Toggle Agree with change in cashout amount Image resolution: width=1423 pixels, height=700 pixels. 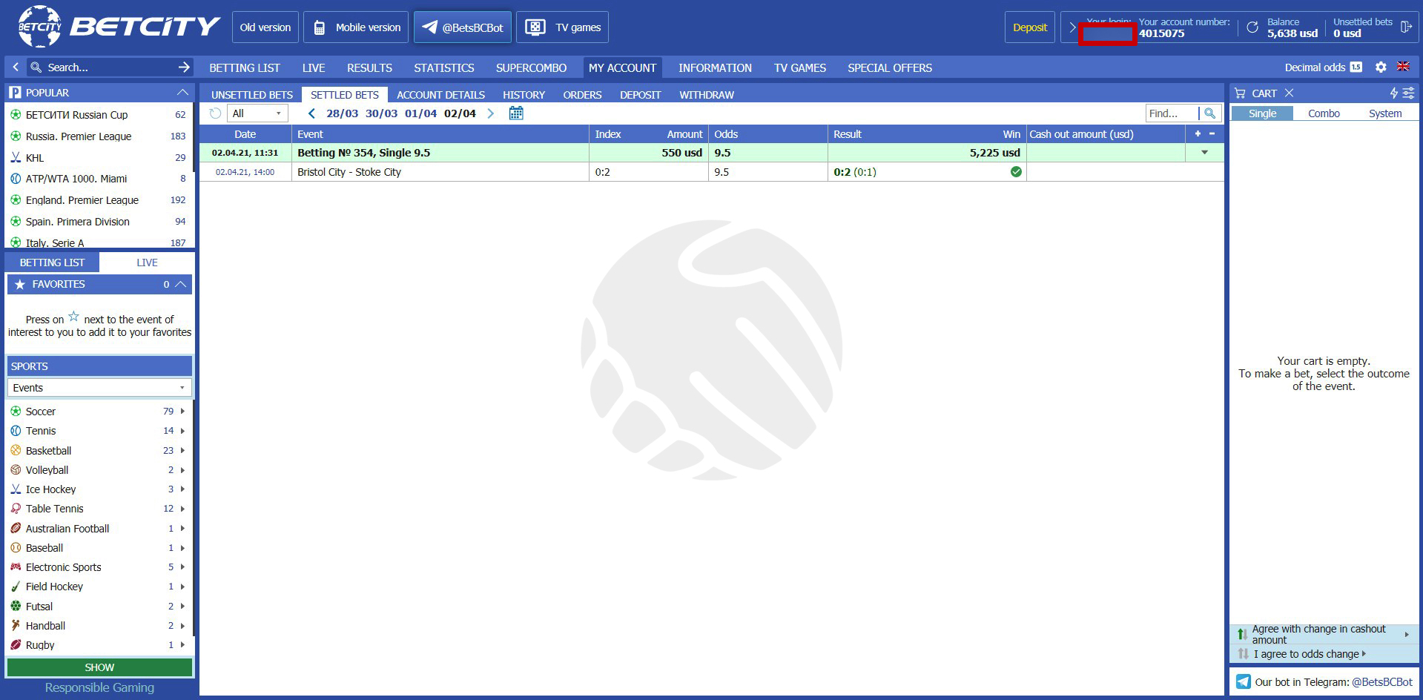coord(1324,634)
